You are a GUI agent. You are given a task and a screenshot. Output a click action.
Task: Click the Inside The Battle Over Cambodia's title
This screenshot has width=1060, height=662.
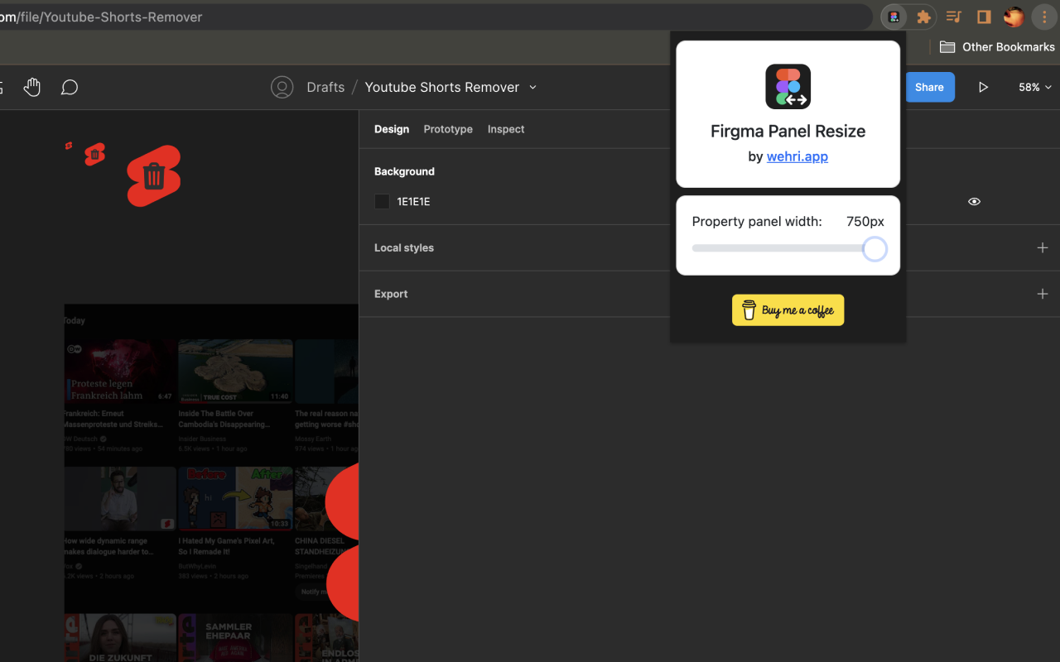[x=224, y=419]
